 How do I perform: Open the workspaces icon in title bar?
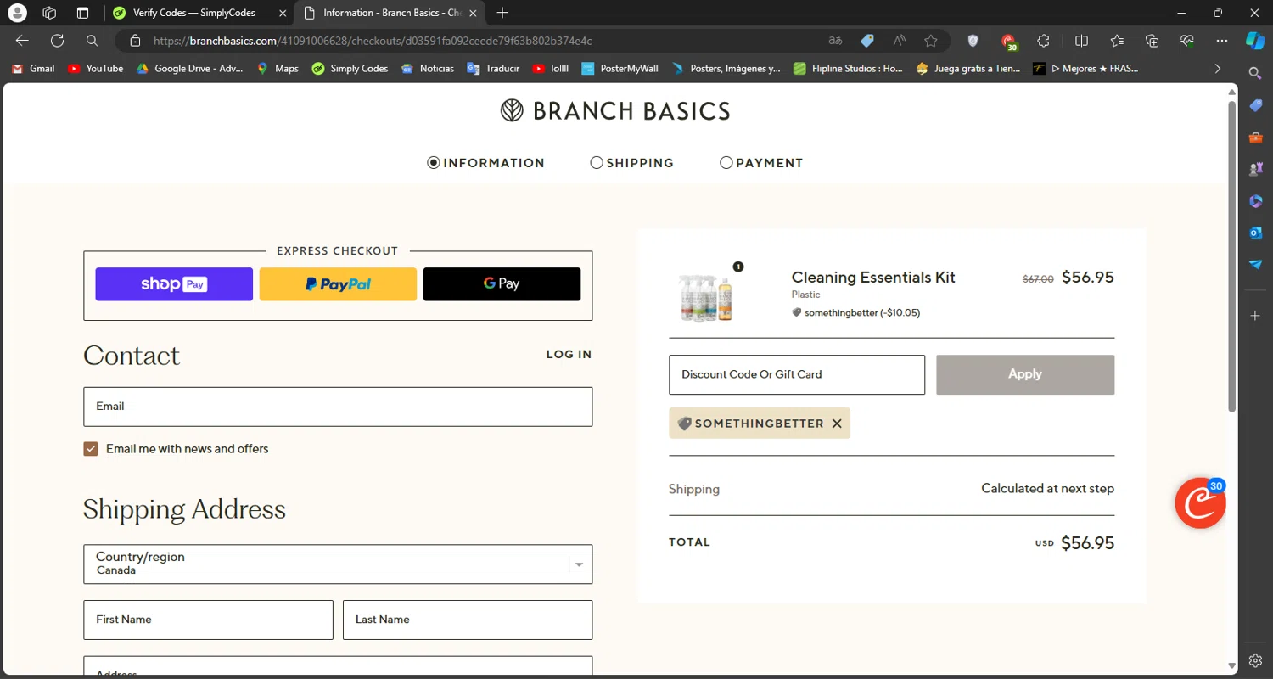[x=49, y=13]
